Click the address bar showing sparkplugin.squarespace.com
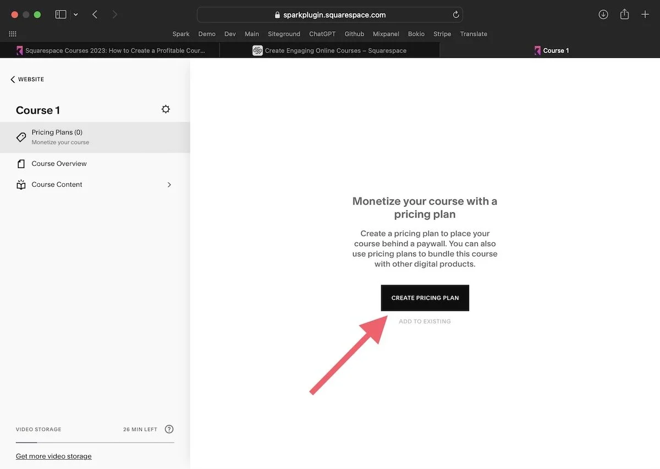The image size is (660, 469). [x=330, y=14]
